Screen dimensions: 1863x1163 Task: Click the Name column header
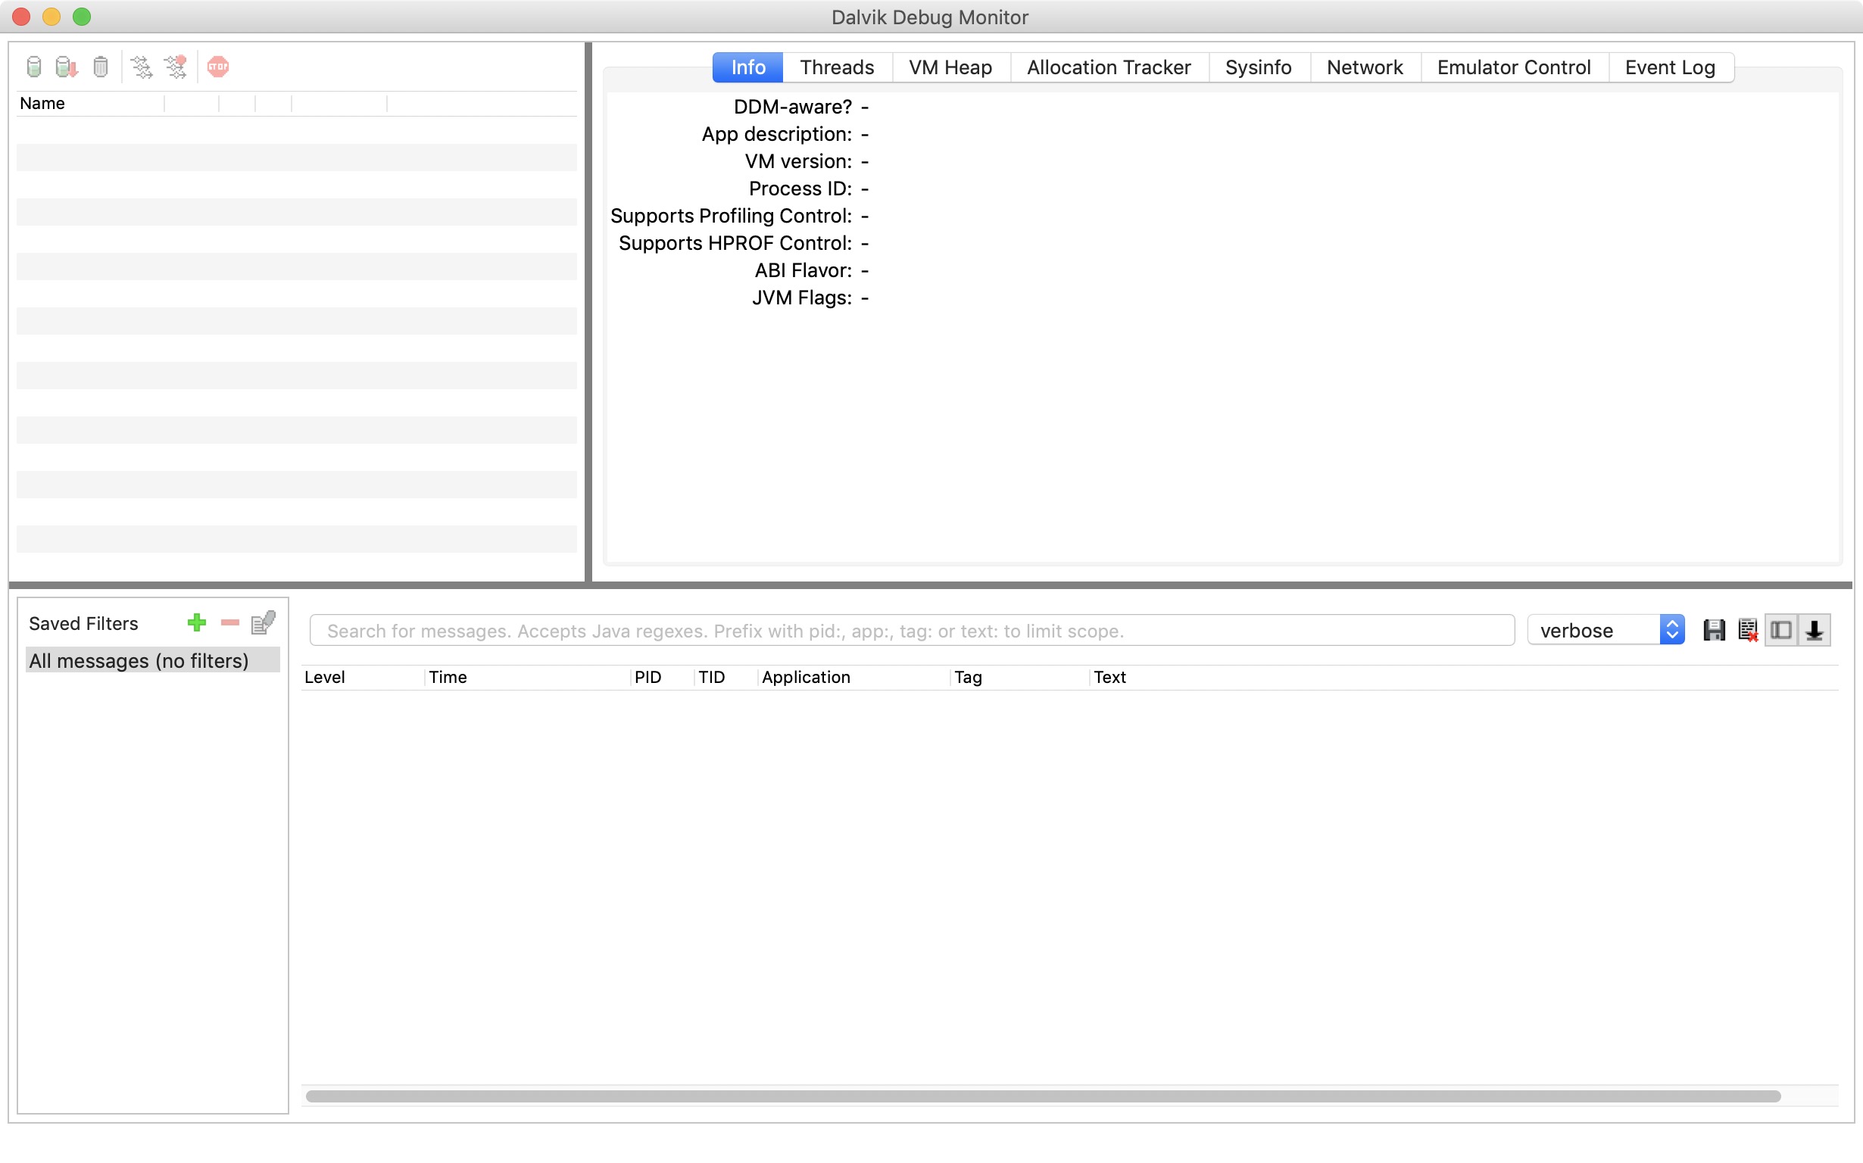click(90, 104)
